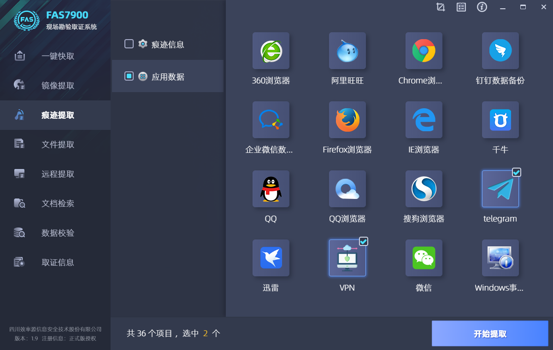Screen dimensions: 553x350
Task: Click the 版本: 1.9 注册信息 footer line
Action: point(55,338)
